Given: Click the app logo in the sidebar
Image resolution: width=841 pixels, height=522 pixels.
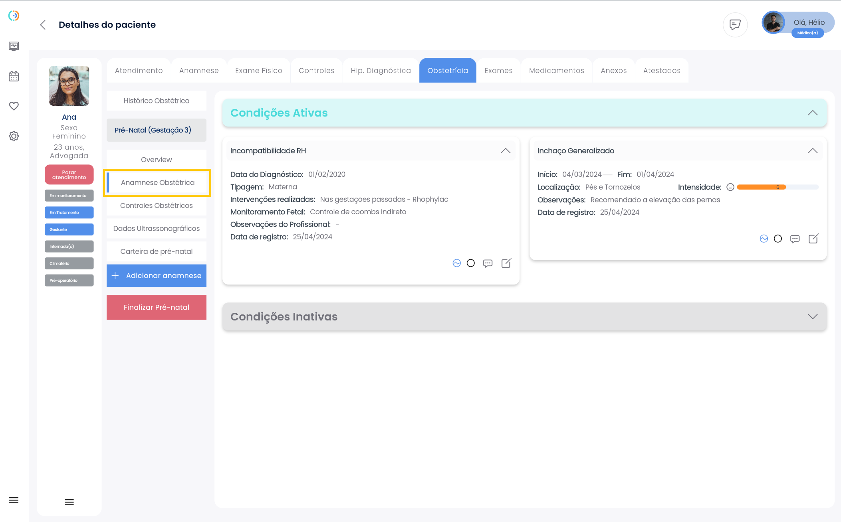Looking at the screenshot, I should coord(14,16).
